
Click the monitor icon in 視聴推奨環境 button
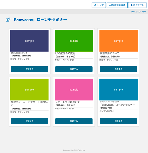coord(110,5)
